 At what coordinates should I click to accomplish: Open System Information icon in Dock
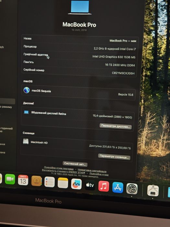[153, 191]
